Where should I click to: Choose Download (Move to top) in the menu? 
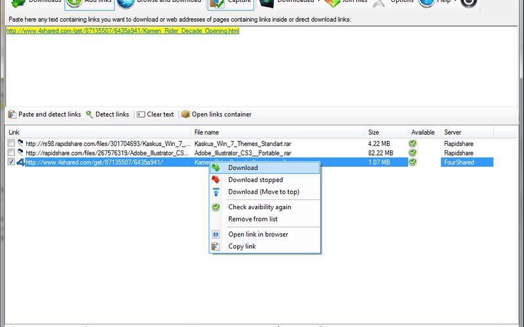point(265,192)
